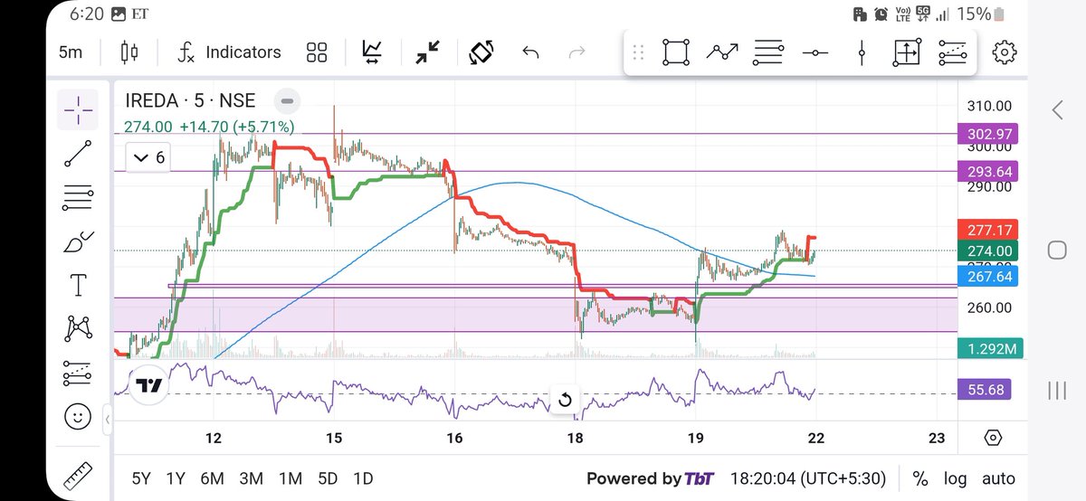Screen dimensions: 1086x501
Task: Select the favorite horizontal lines tool
Action: click(768, 52)
